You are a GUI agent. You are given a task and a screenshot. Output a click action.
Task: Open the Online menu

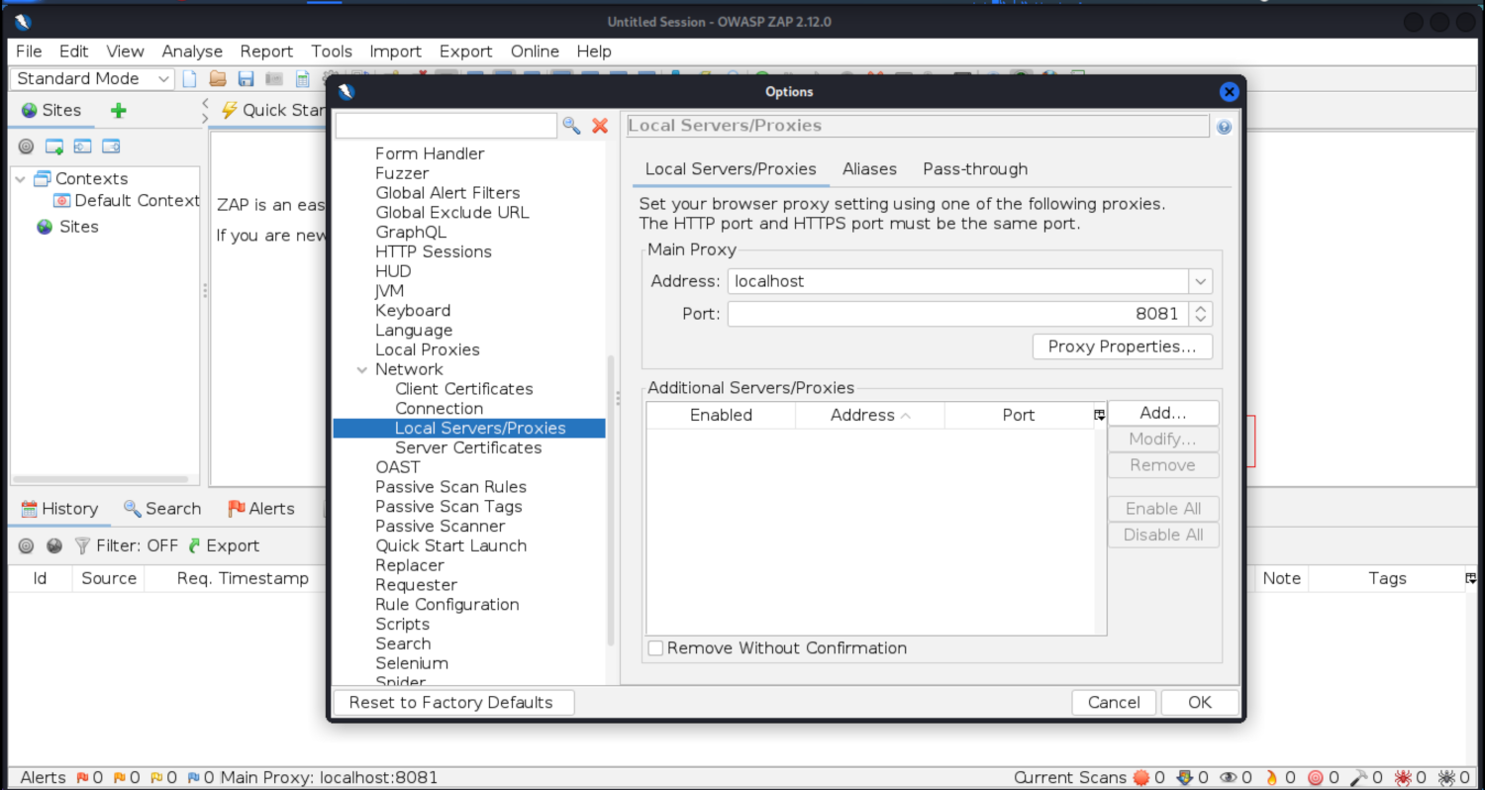tap(535, 51)
